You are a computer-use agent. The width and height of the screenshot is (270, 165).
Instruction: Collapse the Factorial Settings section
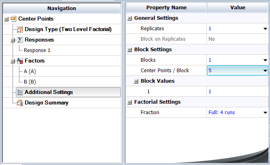[x=129, y=102]
